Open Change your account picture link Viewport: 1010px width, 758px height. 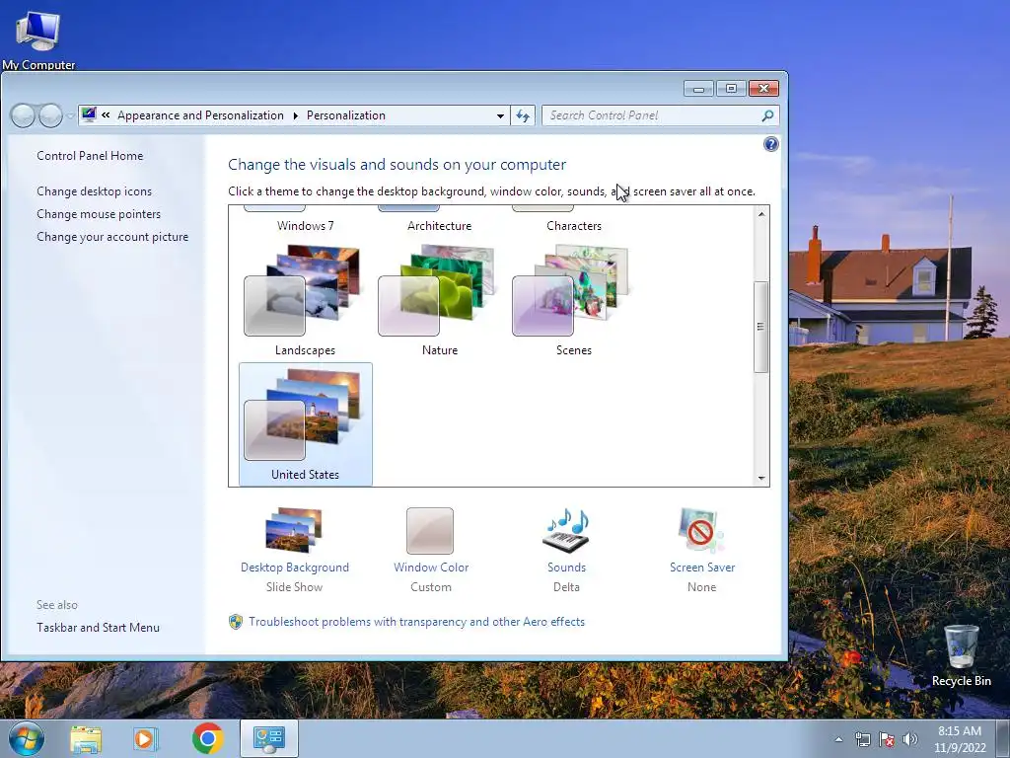112,237
